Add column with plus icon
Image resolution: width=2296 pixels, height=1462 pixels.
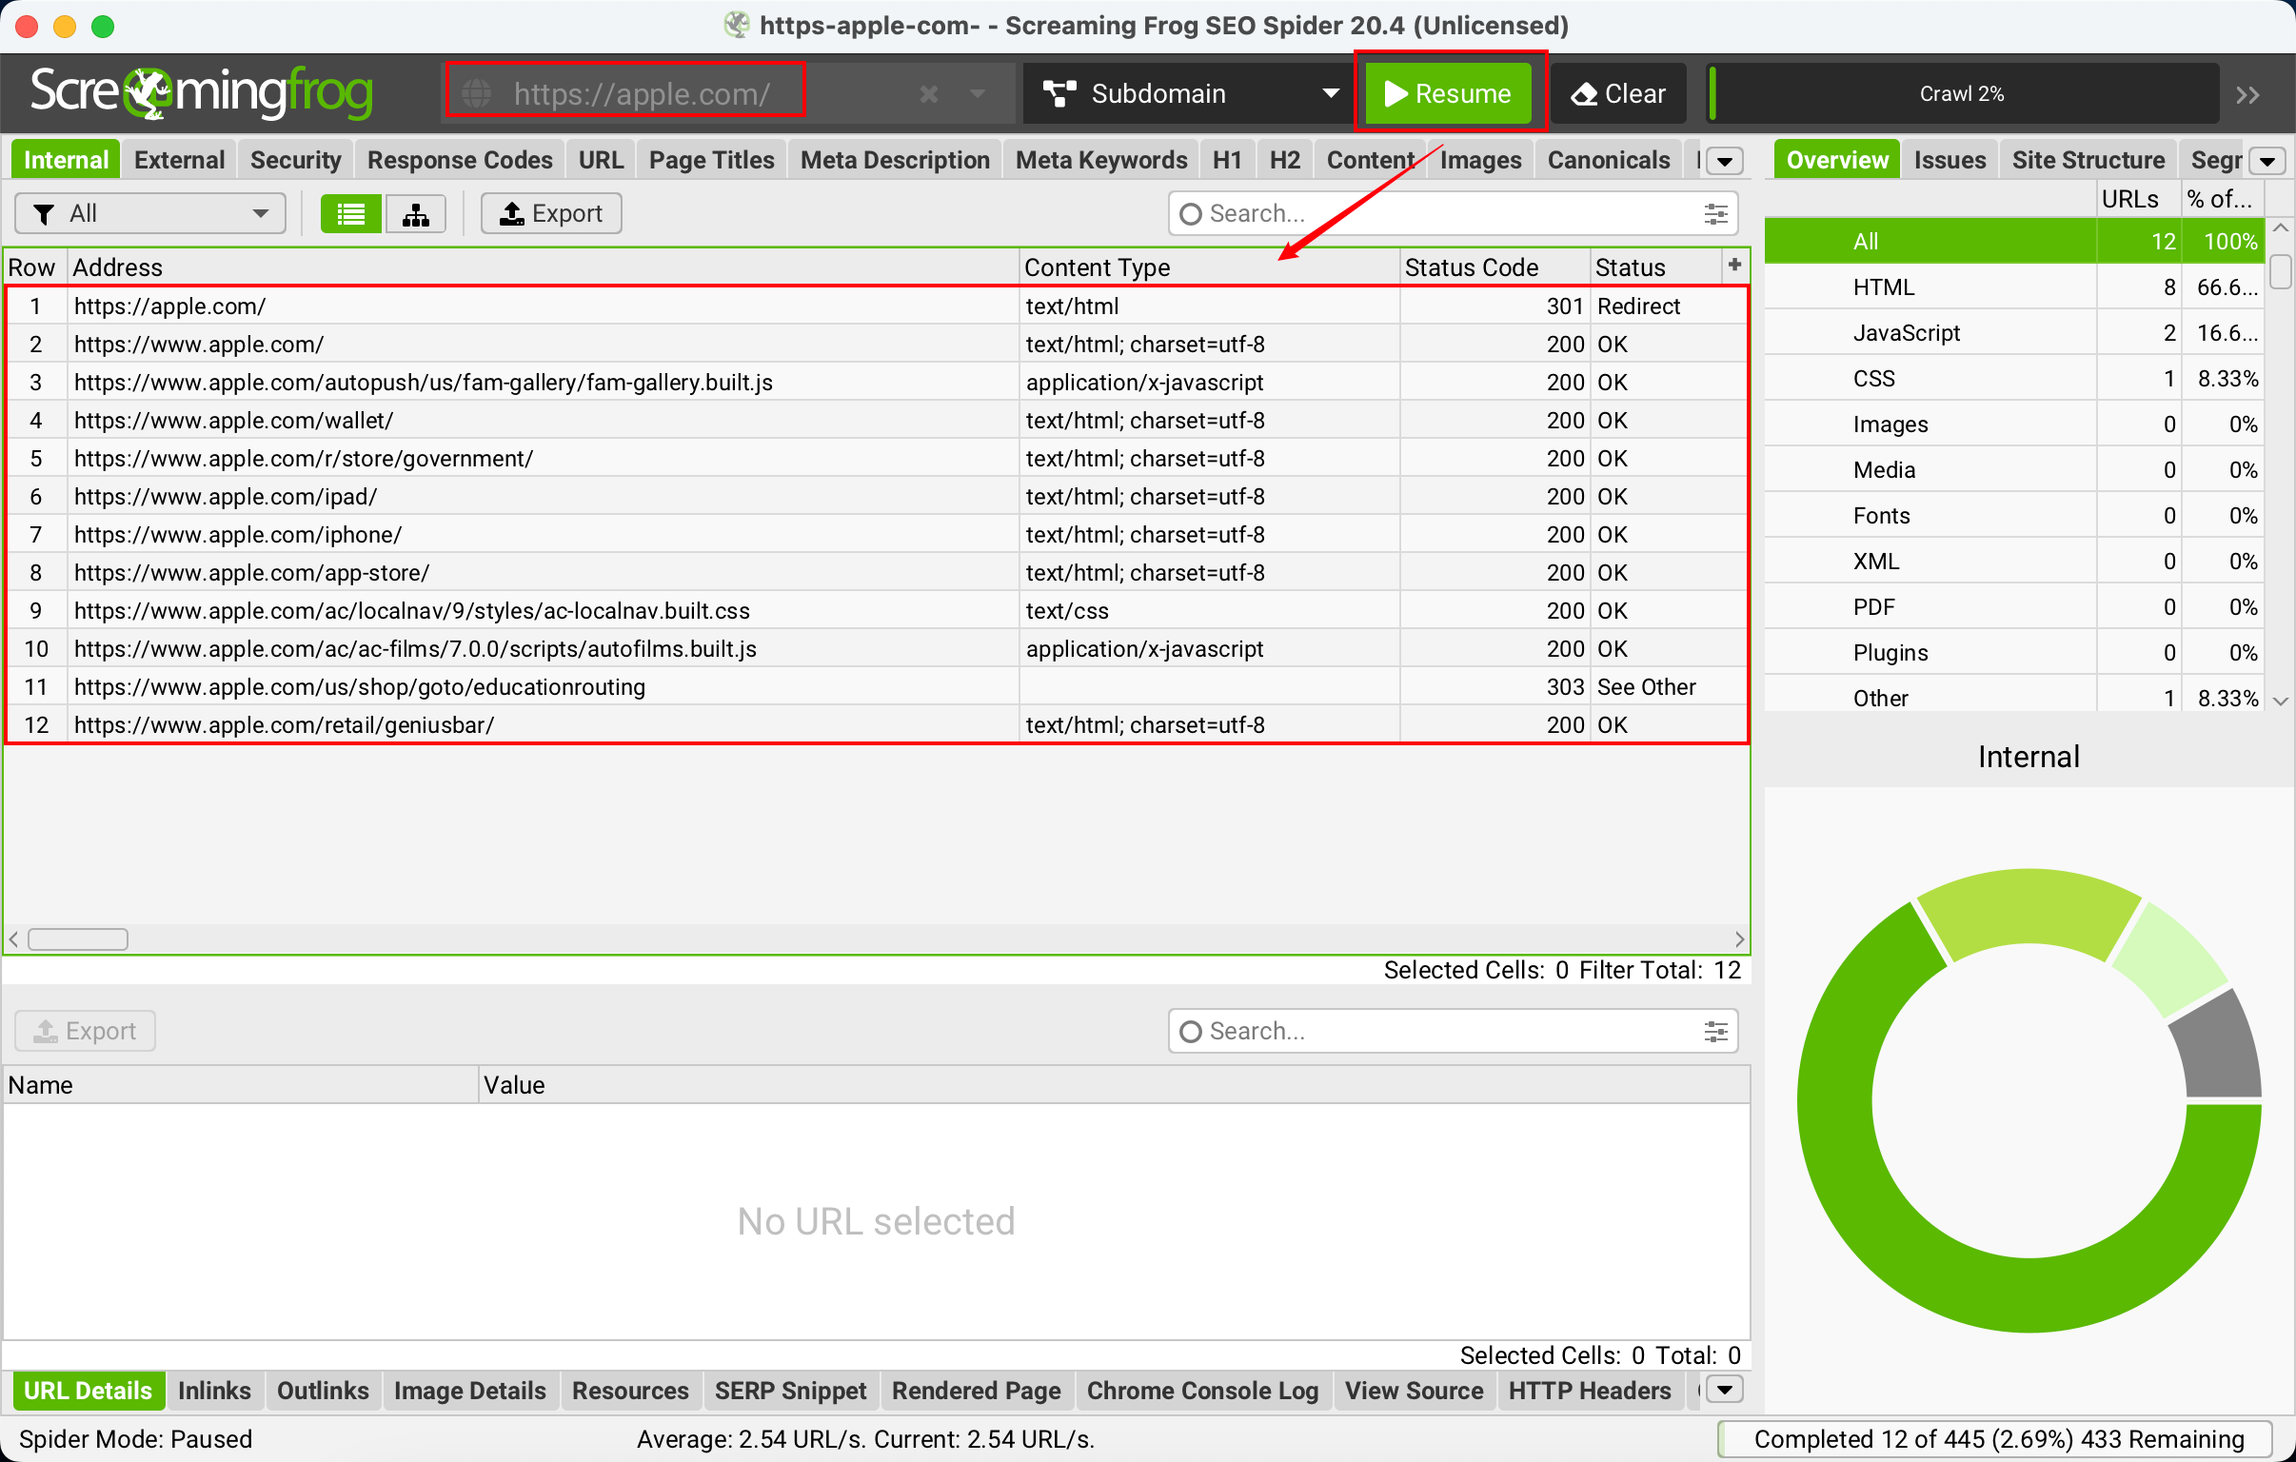[x=1734, y=266]
